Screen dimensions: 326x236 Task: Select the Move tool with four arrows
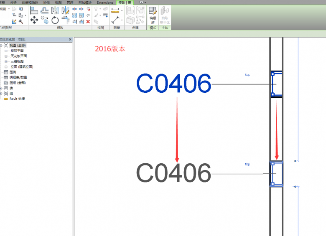34,20
